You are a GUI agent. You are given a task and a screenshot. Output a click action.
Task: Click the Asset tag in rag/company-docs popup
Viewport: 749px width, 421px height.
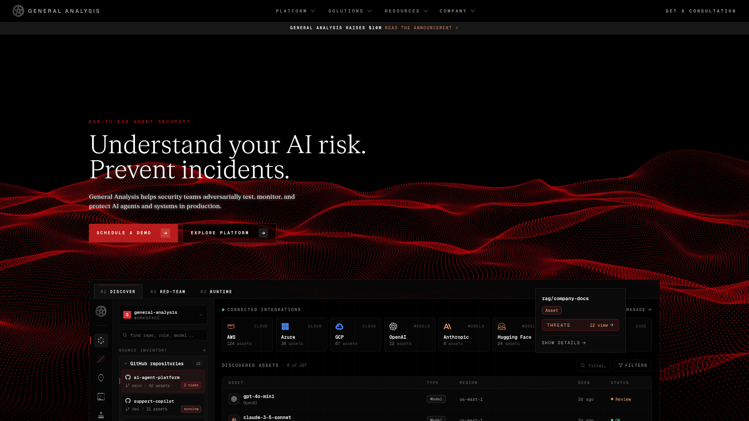(552, 311)
